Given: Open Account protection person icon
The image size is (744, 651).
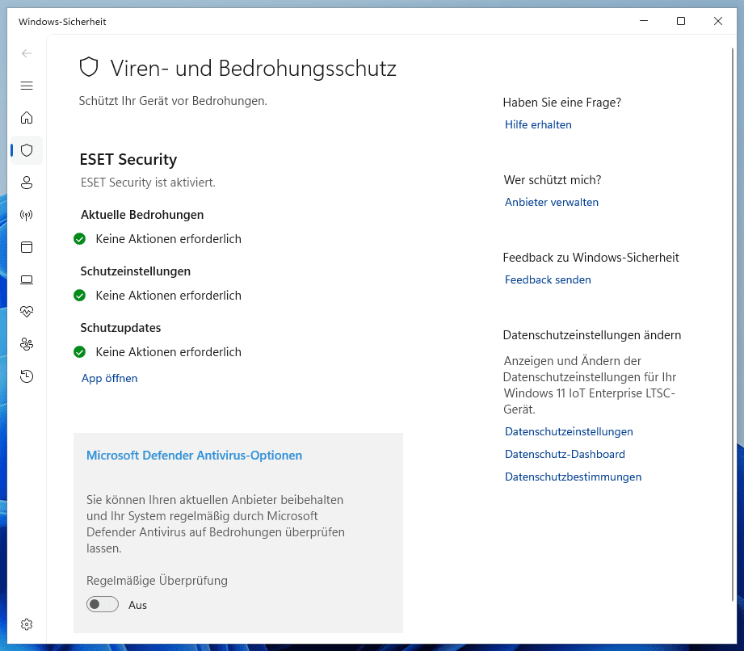Looking at the screenshot, I should 27,183.
